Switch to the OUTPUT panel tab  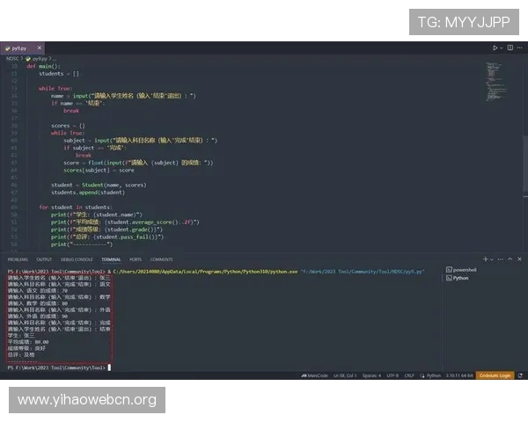pos(44,259)
